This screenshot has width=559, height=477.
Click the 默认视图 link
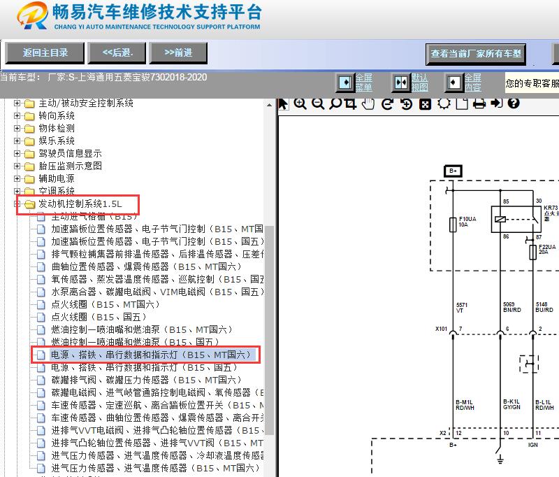420,83
